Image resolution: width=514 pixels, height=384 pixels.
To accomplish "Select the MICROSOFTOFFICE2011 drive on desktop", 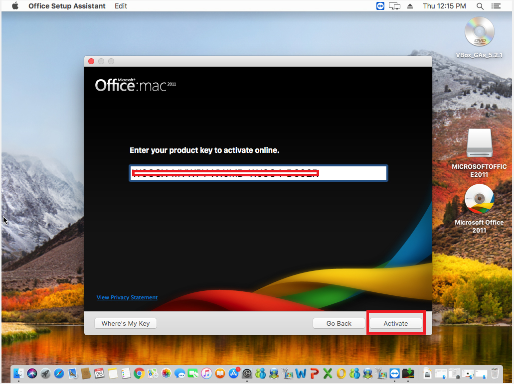I will [479, 144].
